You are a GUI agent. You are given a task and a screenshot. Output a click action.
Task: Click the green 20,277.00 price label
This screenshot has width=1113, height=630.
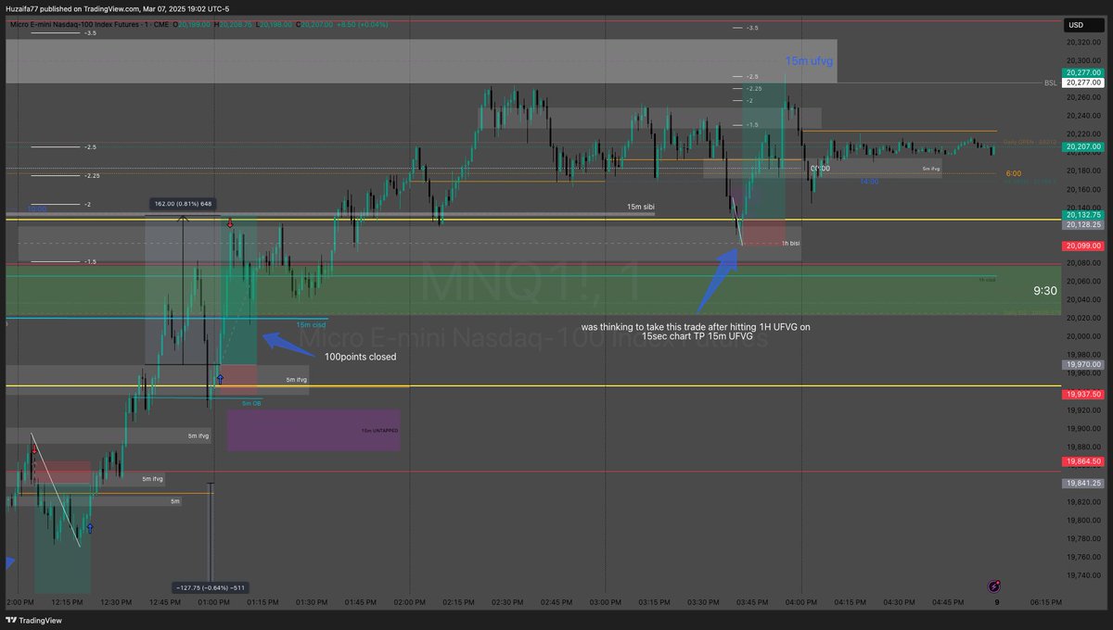[x=1082, y=72]
